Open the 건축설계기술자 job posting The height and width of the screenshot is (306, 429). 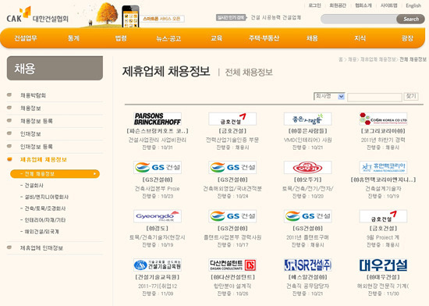[383, 189]
